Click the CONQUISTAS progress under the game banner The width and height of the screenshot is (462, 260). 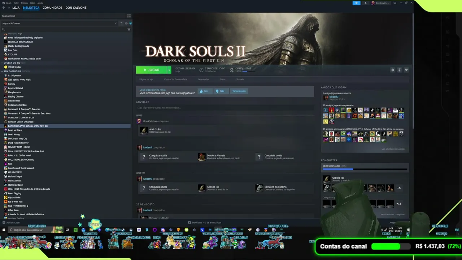pyautogui.click(x=243, y=70)
